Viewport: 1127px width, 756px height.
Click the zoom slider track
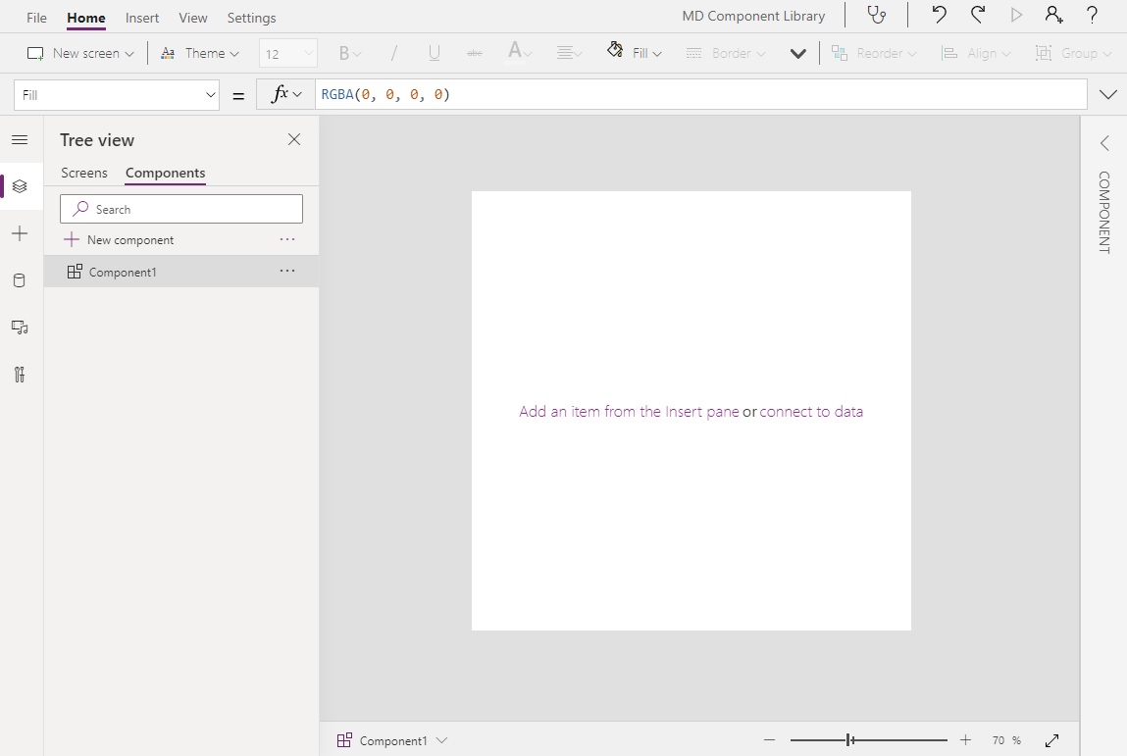click(902, 740)
